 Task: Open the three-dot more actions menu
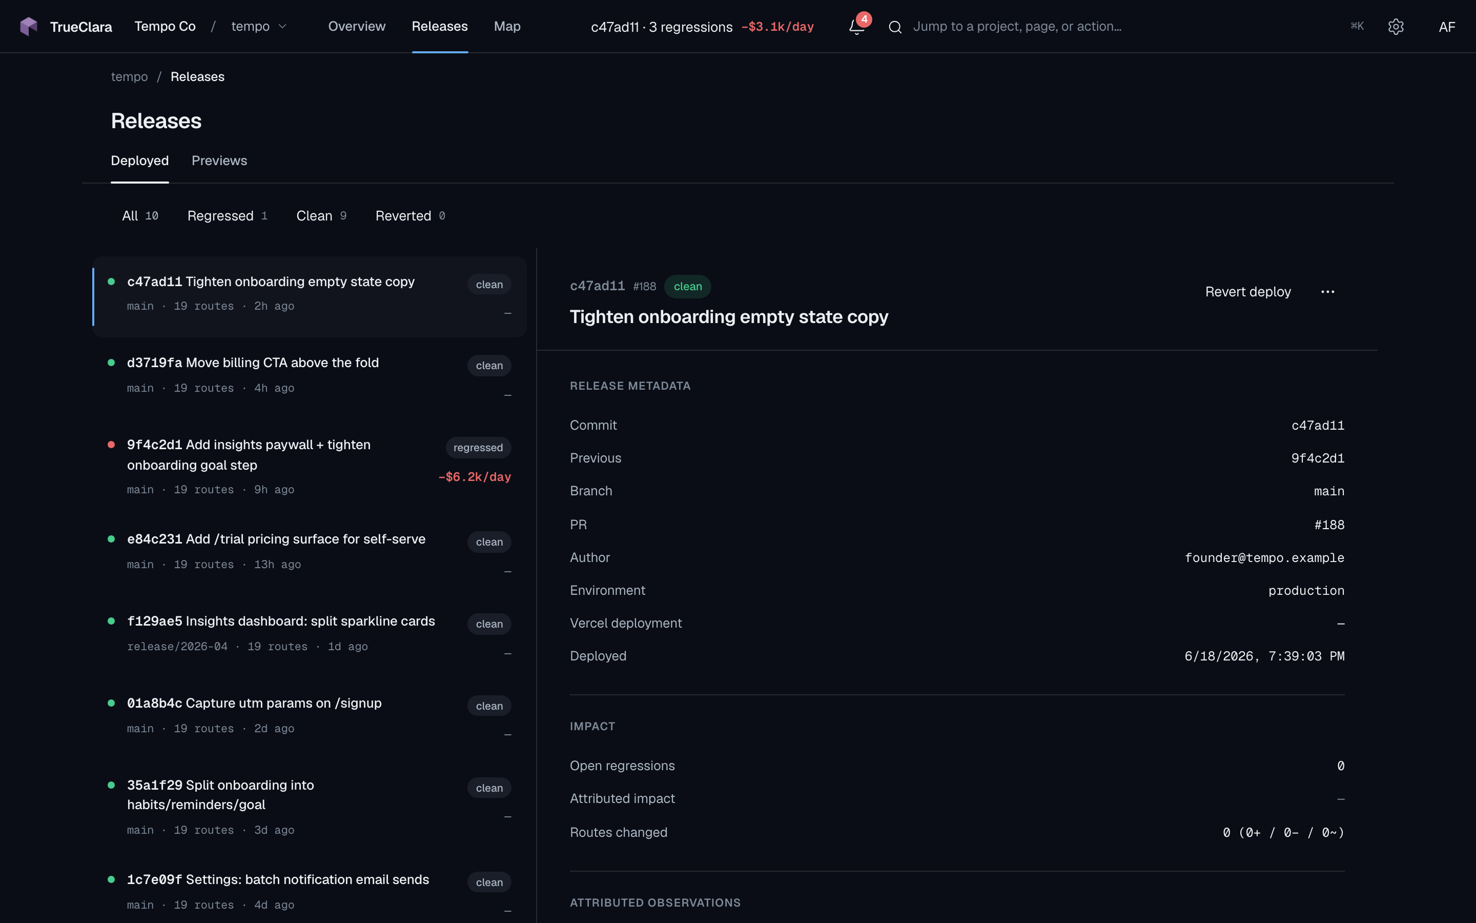pos(1328,292)
